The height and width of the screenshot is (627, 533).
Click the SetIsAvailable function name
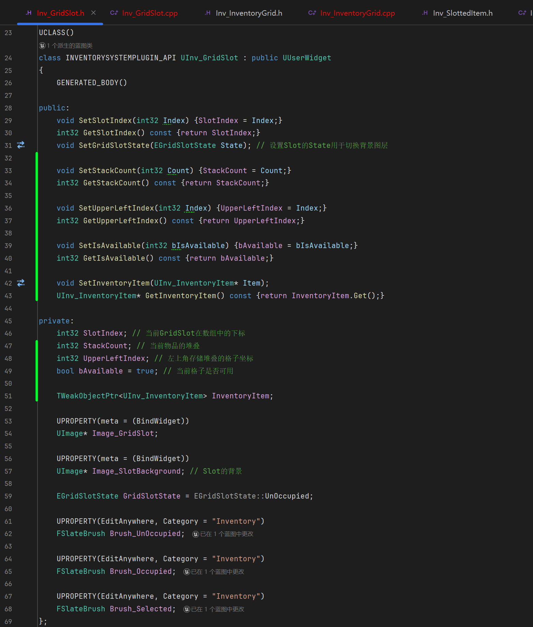click(x=110, y=246)
